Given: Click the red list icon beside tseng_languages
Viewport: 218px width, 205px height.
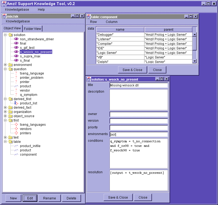Looking at the screenshot, I should (x=16, y=124).
